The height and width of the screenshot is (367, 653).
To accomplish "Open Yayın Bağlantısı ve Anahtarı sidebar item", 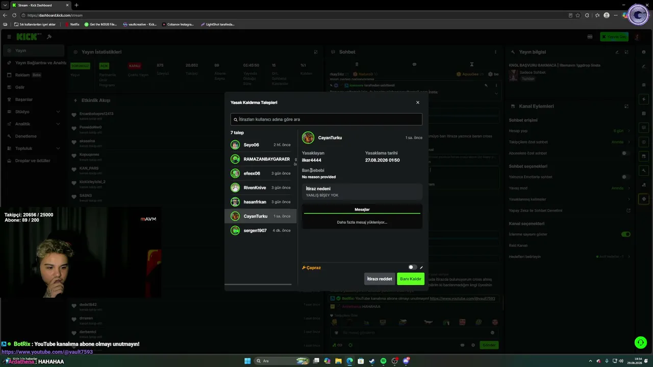I will (x=34, y=63).
